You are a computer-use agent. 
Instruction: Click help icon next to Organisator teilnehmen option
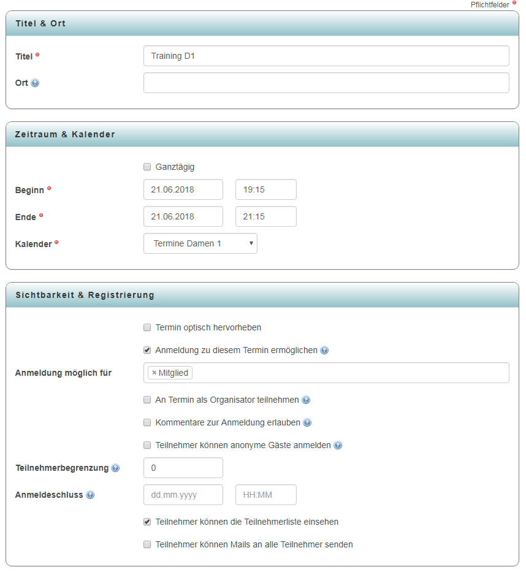tap(306, 400)
